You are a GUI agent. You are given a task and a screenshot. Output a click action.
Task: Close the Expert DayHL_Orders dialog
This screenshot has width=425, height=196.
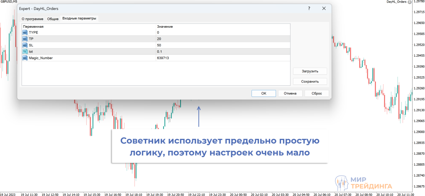pos(324,8)
